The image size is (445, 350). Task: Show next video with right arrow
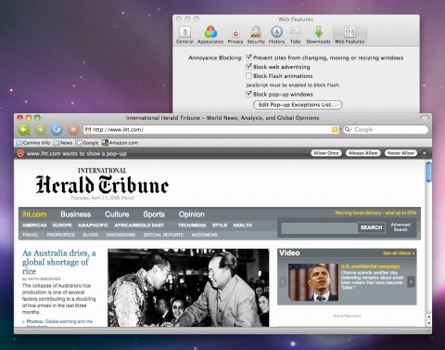tap(411, 281)
